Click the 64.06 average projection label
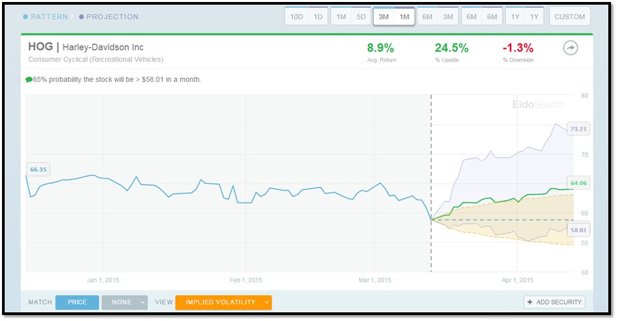Viewport: 617px width, 321px height. (x=578, y=183)
